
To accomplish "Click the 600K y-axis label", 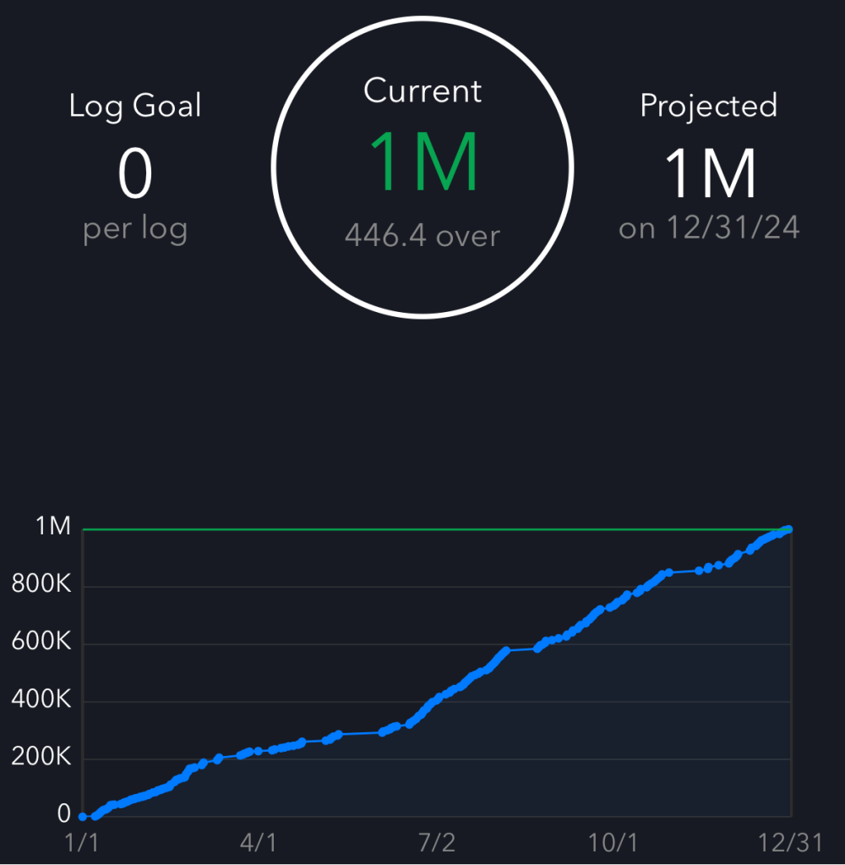I will click(x=41, y=643).
